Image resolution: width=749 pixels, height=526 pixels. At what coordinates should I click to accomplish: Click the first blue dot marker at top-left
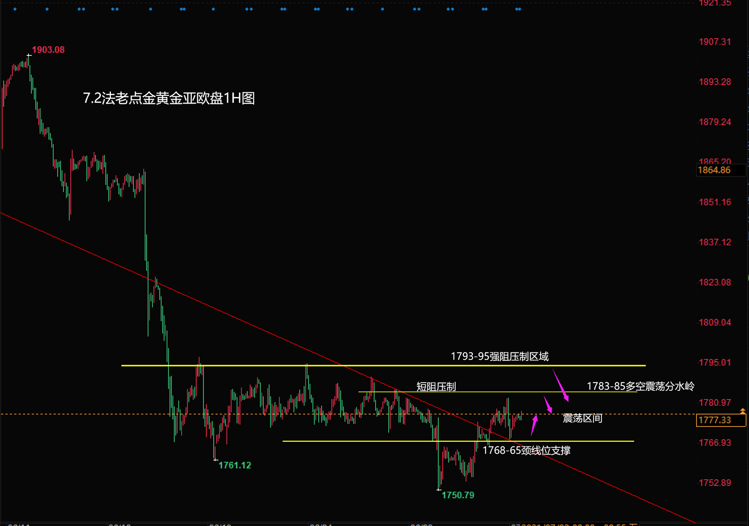pyautogui.click(x=15, y=9)
